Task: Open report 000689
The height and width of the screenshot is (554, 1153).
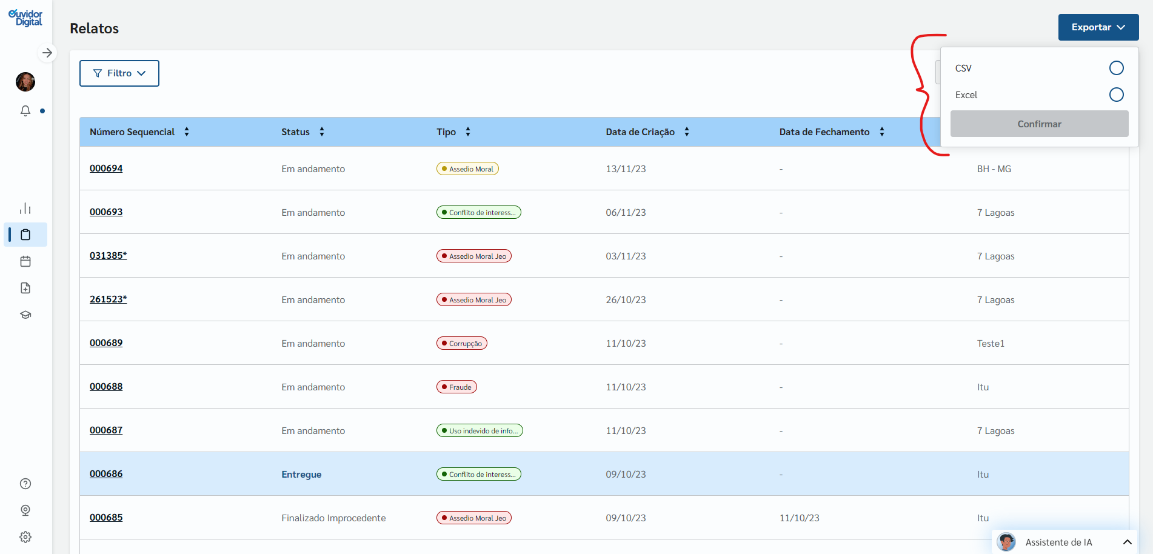Action: click(x=106, y=343)
